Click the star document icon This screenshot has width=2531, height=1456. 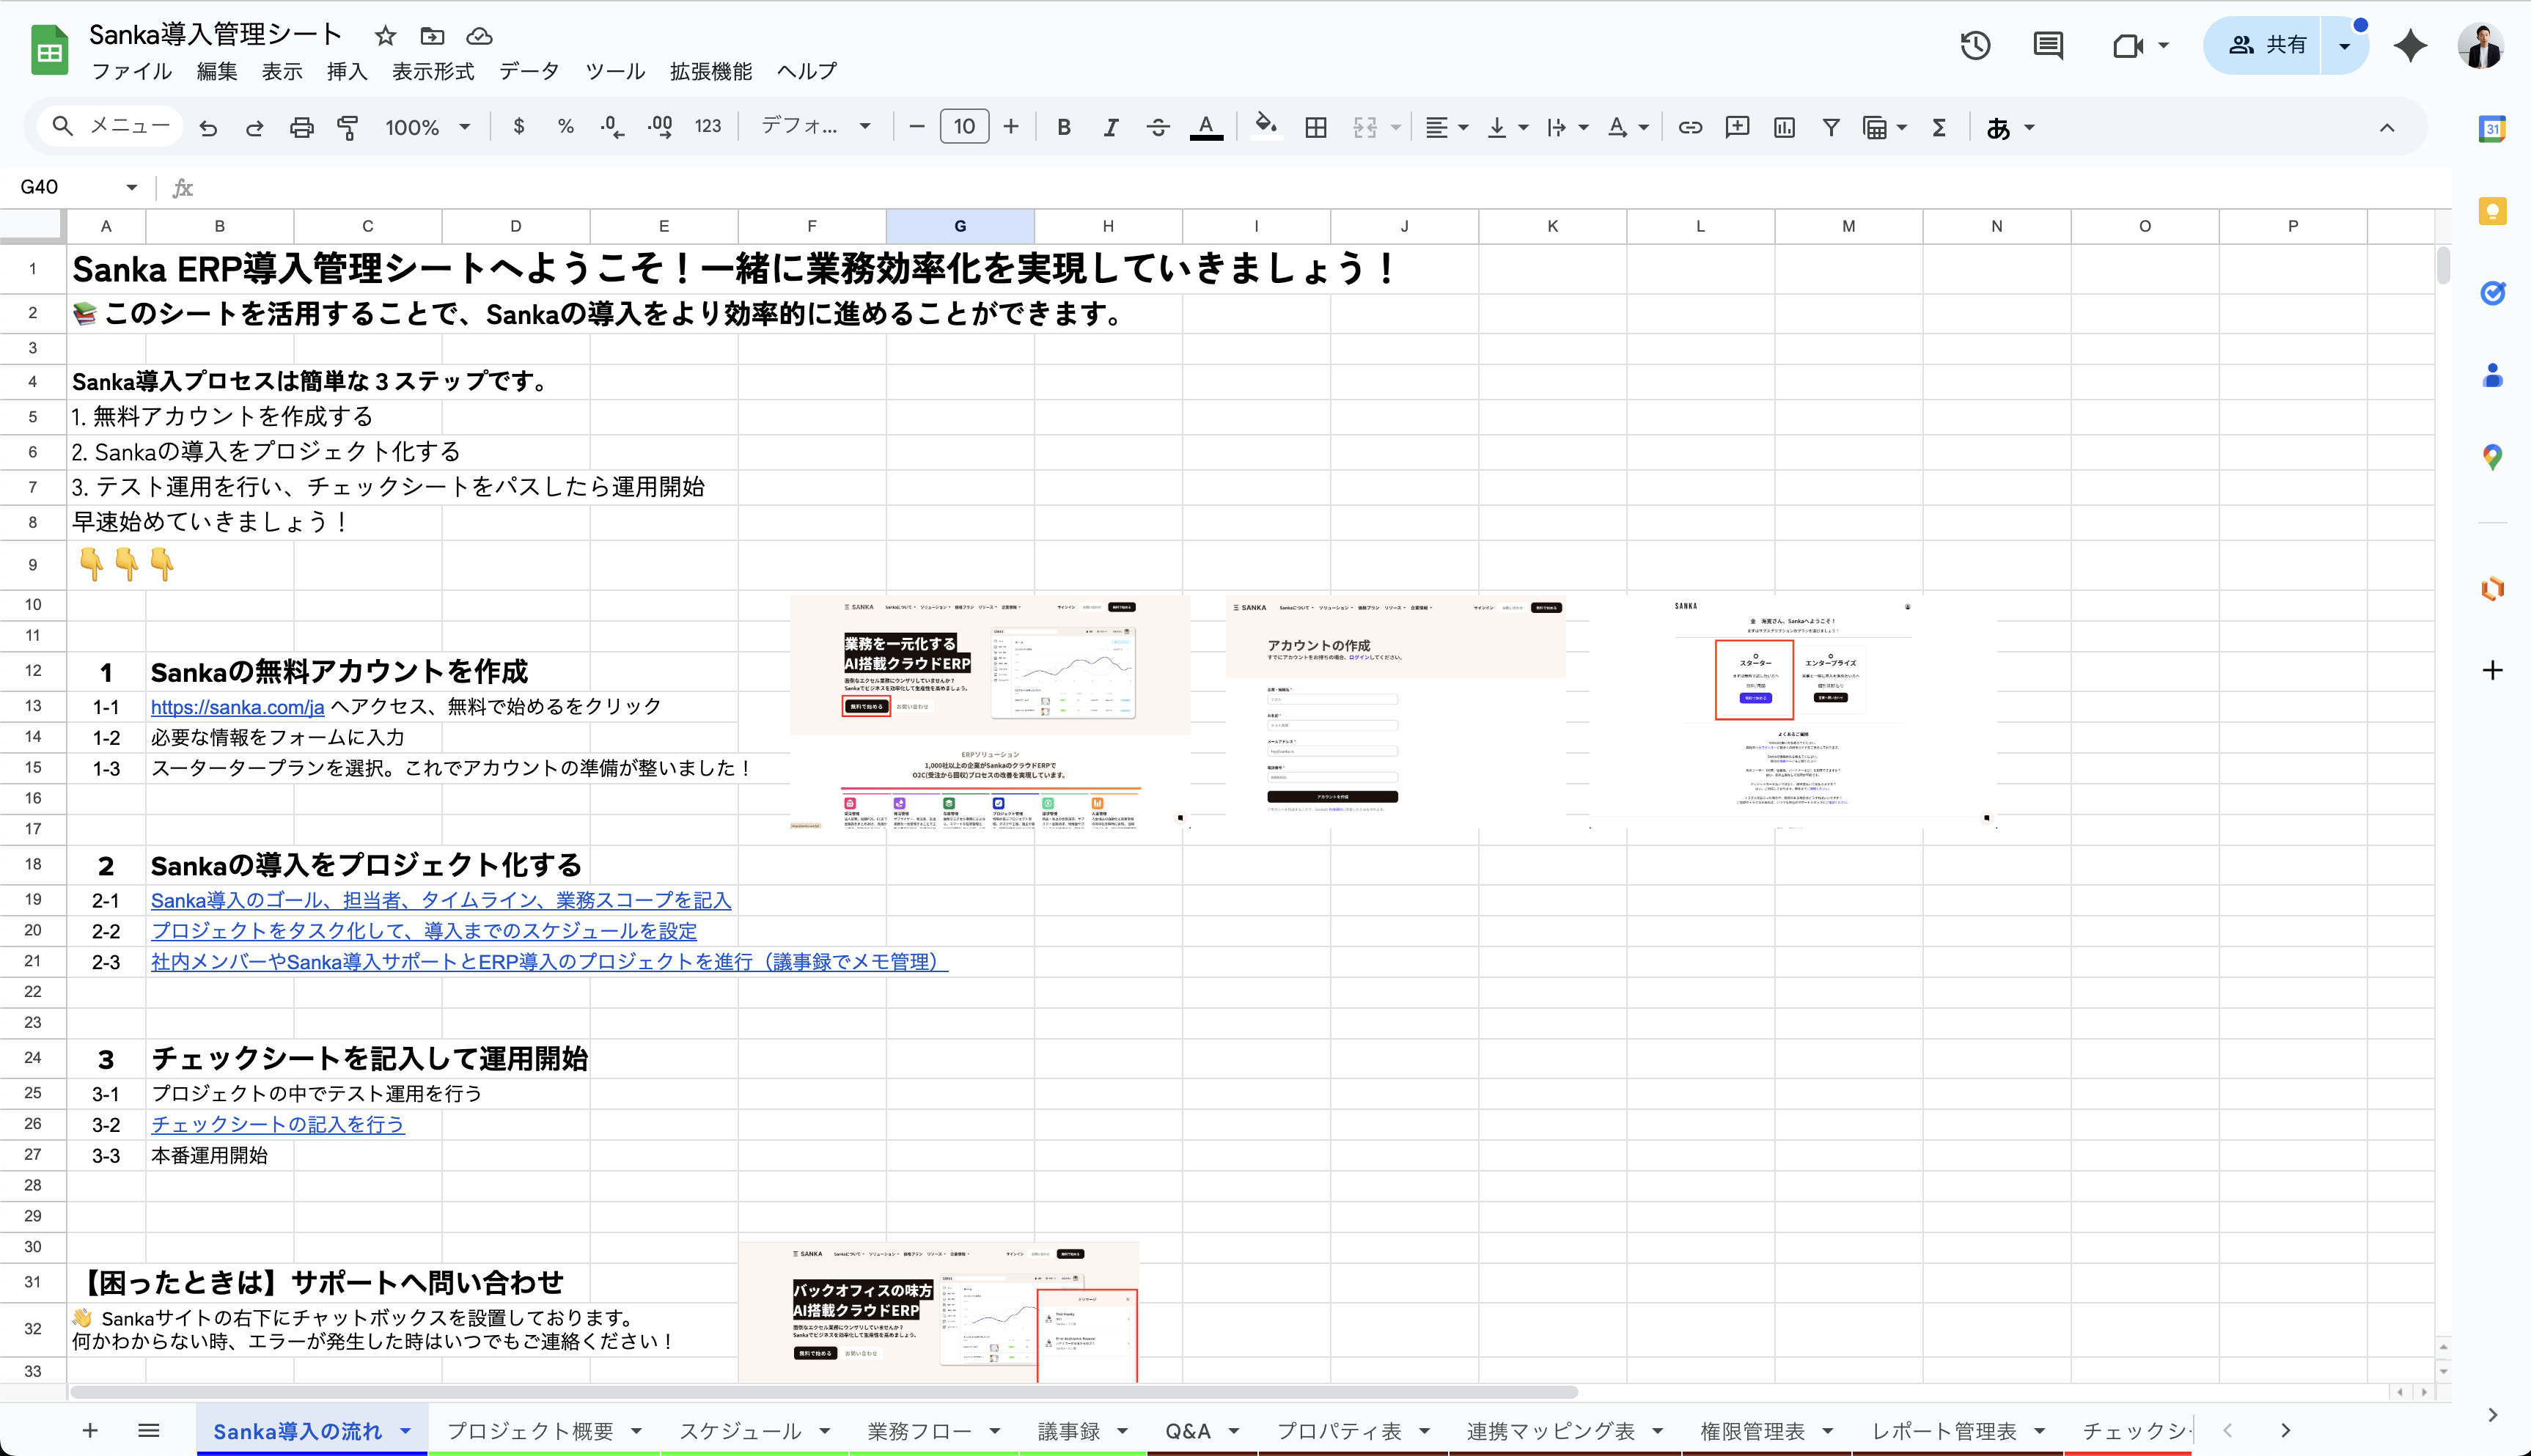[x=385, y=36]
